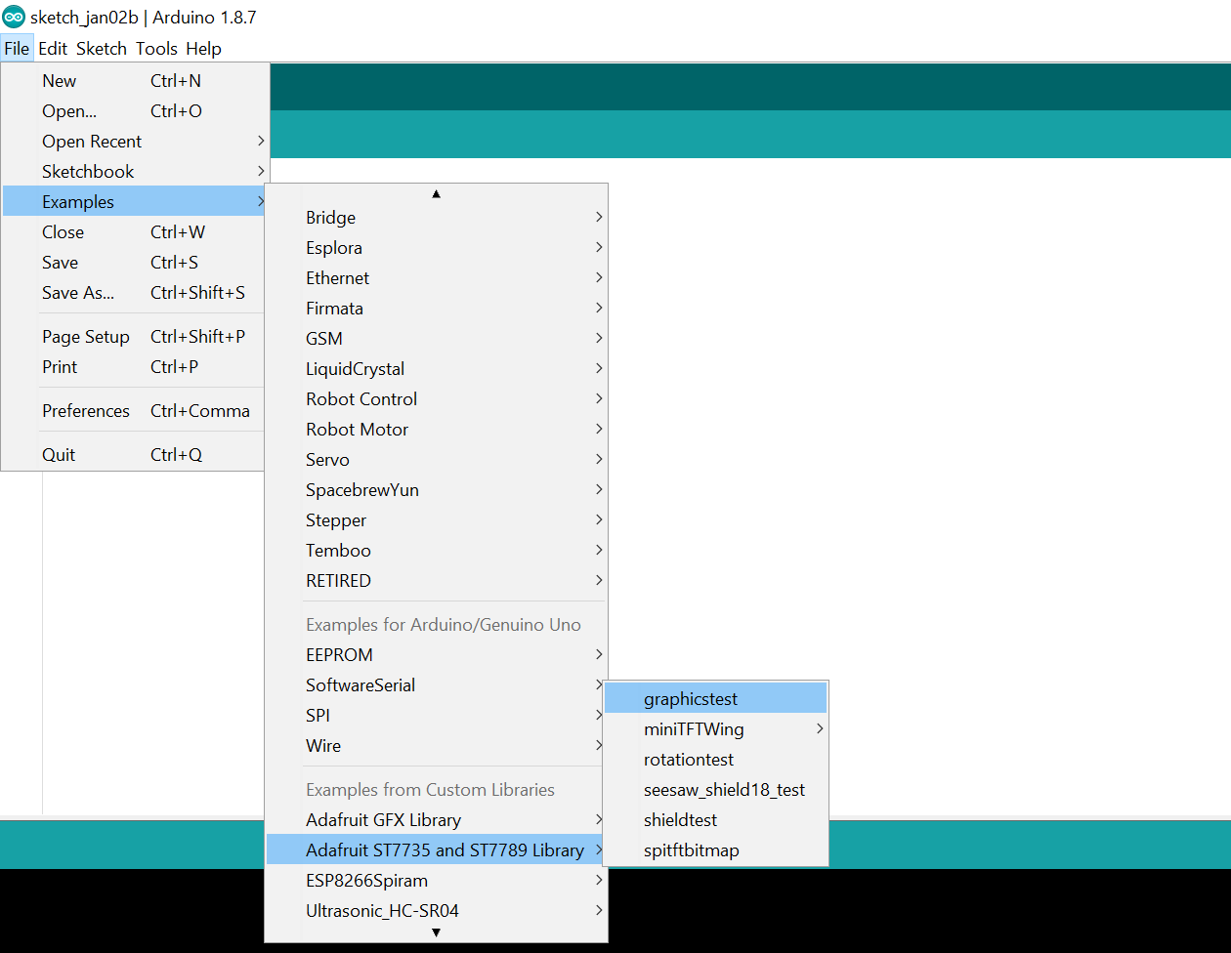This screenshot has width=1231, height=953.
Task: Expand the LiquidCrystal examples submenu
Action: [355, 369]
